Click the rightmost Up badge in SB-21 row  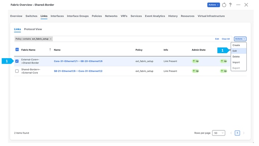coord(224,71)
